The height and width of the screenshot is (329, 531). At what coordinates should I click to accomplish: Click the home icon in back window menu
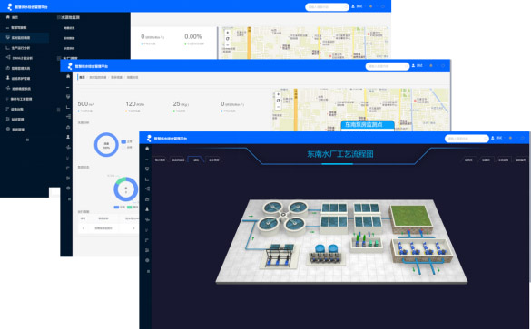pyautogui.click(x=8, y=17)
